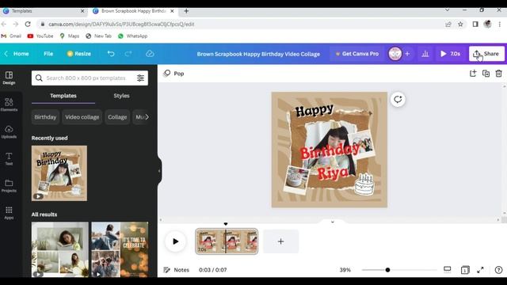Open the browser side panel icon
Viewport: 507px width, 285px height.
click(475, 24)
